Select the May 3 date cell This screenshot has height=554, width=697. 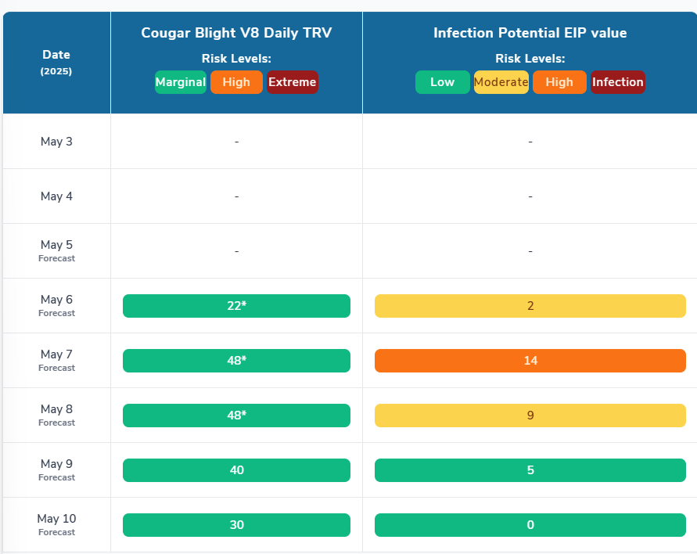(56, 142)
